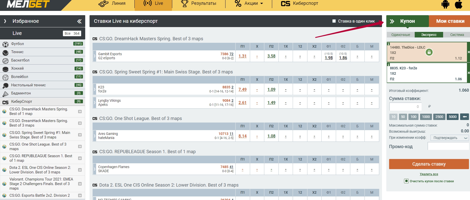This screenshot has height=200, width=470.
Task: Click plus icon for REPUBLEAGUE Season 1
Action: tap(80, 158)
